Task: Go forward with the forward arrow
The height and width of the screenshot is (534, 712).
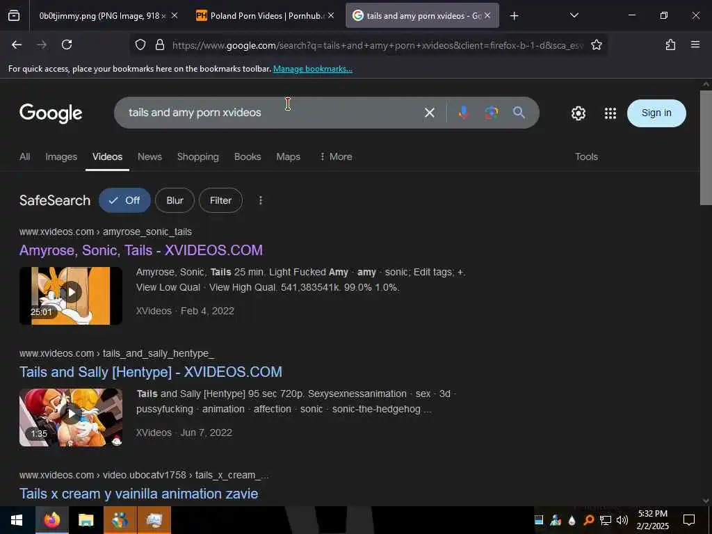Action: (x=42, y=44)
